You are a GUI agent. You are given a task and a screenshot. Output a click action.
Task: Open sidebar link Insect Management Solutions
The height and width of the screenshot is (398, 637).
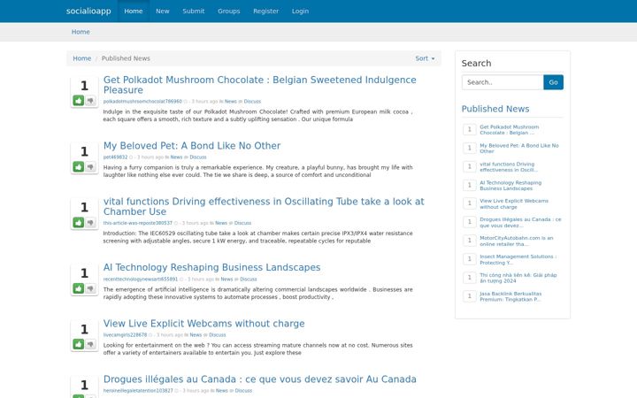point(518,259)
